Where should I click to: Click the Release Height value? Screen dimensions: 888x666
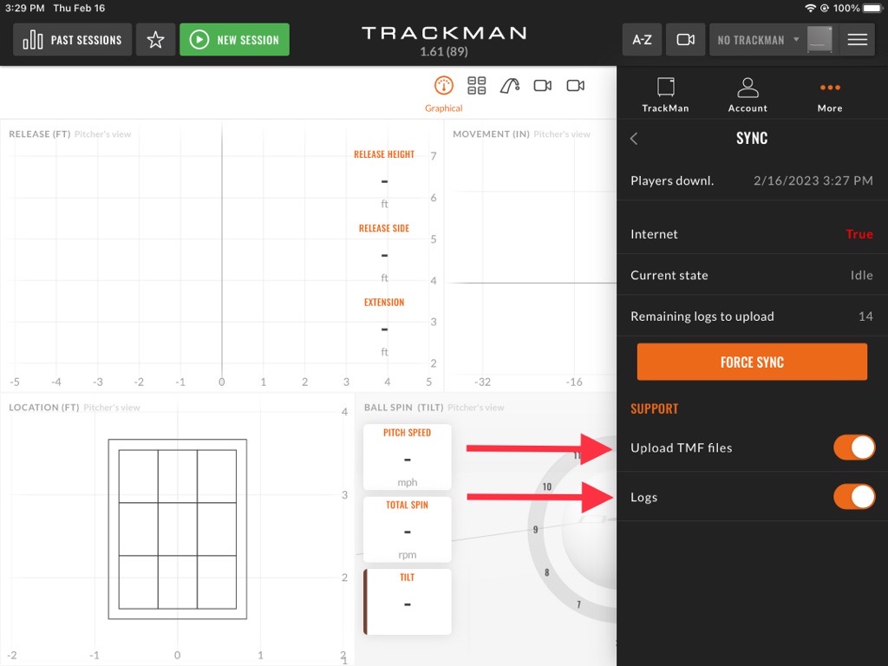(384, 182)
